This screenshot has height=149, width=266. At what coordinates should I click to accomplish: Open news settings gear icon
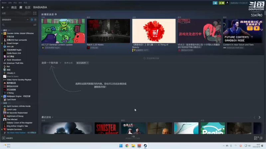[x=56, y=14]
